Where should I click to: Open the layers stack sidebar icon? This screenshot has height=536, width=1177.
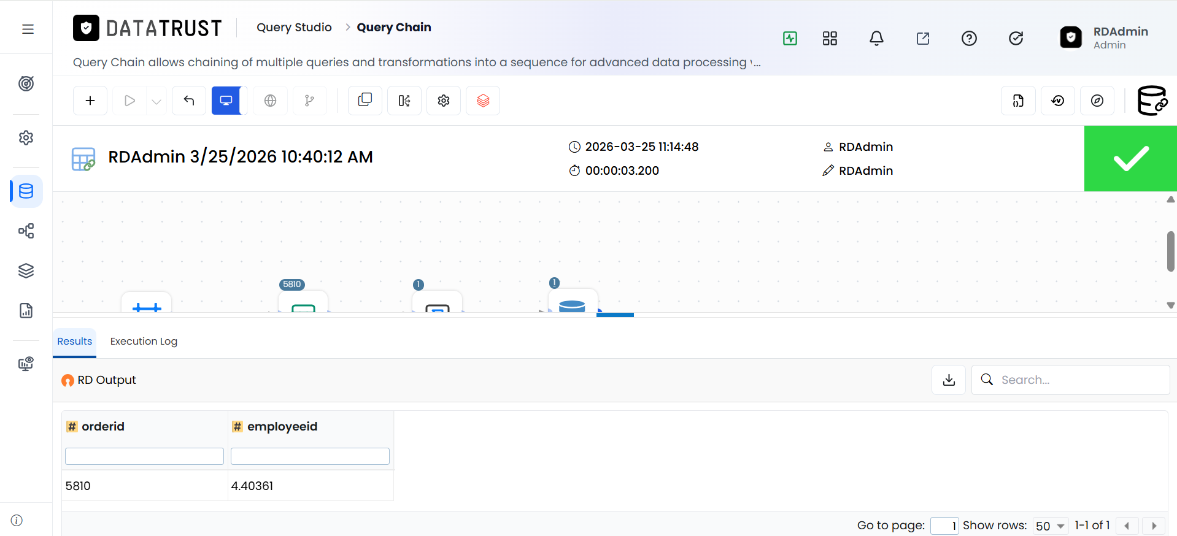point(26,270)
